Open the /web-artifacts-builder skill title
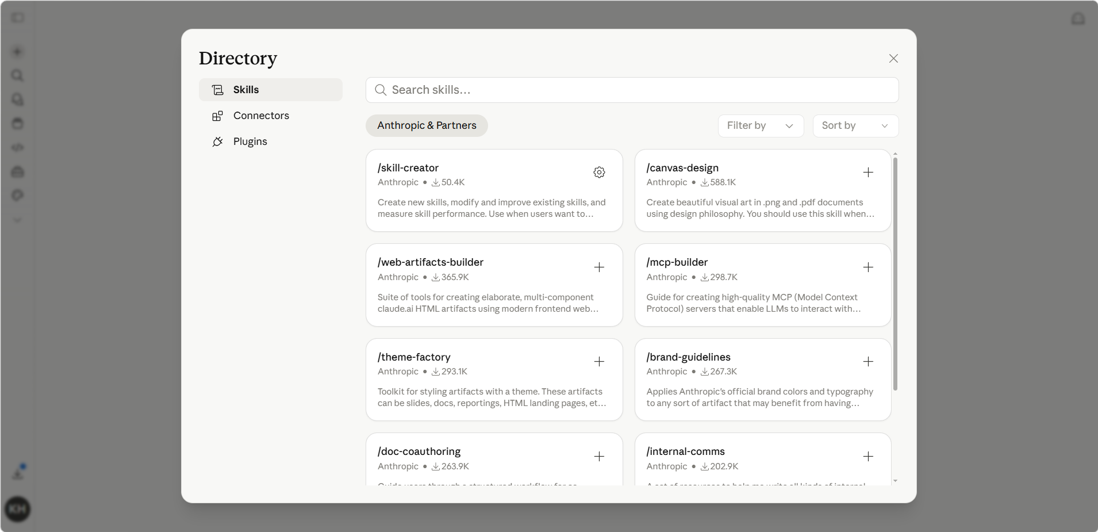 click(x=431, y=262)
